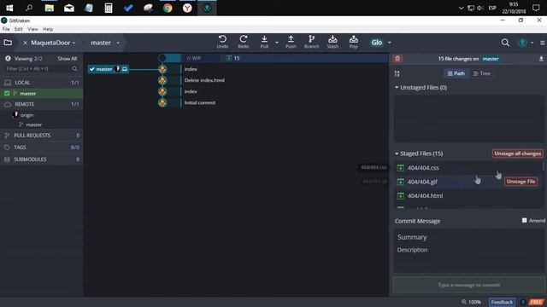Switch to Path view
Viewport: 547px width, 307px height.
pos(456,73)
